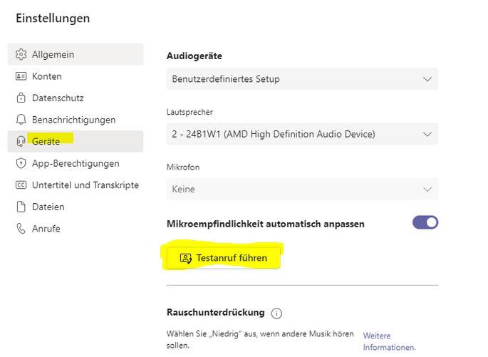Click the Geräte headset icon

(21, 142)
